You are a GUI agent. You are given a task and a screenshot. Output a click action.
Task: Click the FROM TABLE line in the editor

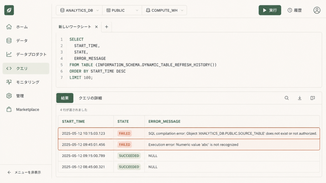point(143,65)
